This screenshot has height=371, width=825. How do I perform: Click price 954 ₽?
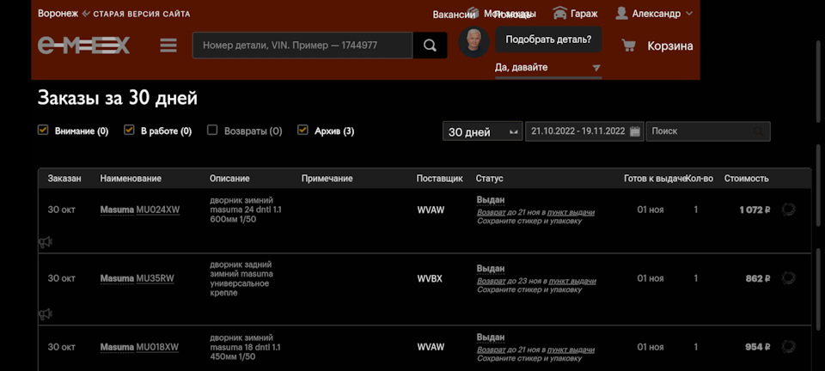coord(758,347)
